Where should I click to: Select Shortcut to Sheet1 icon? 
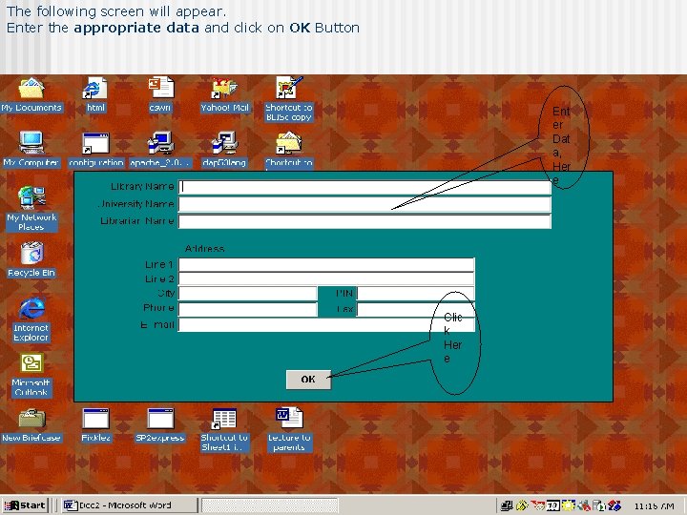click(224, 430)
